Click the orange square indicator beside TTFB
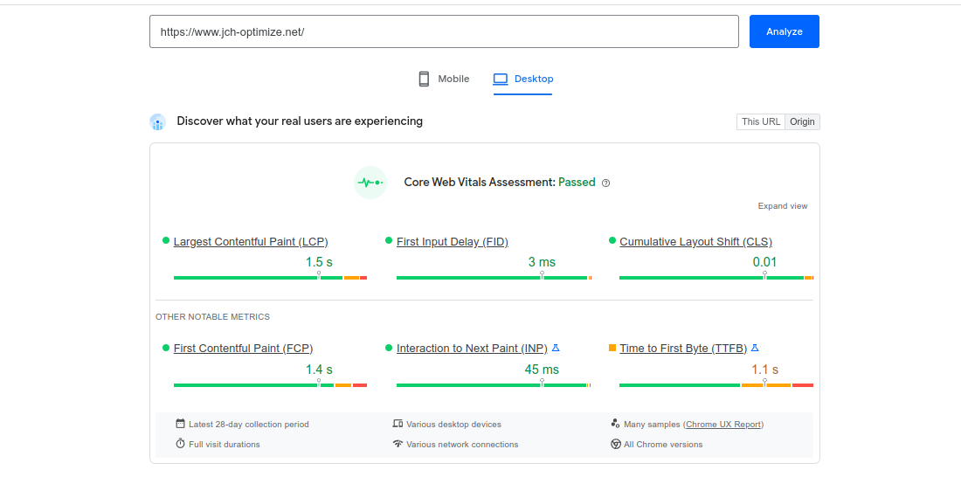 (x=612, y=348)
